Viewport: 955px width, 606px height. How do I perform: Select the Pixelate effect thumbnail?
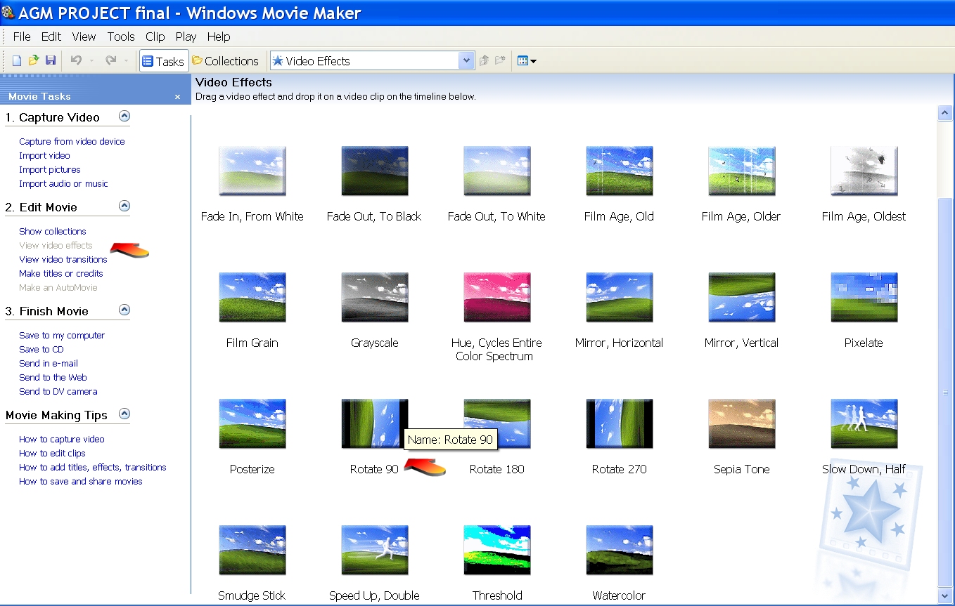tap(864, 297)
